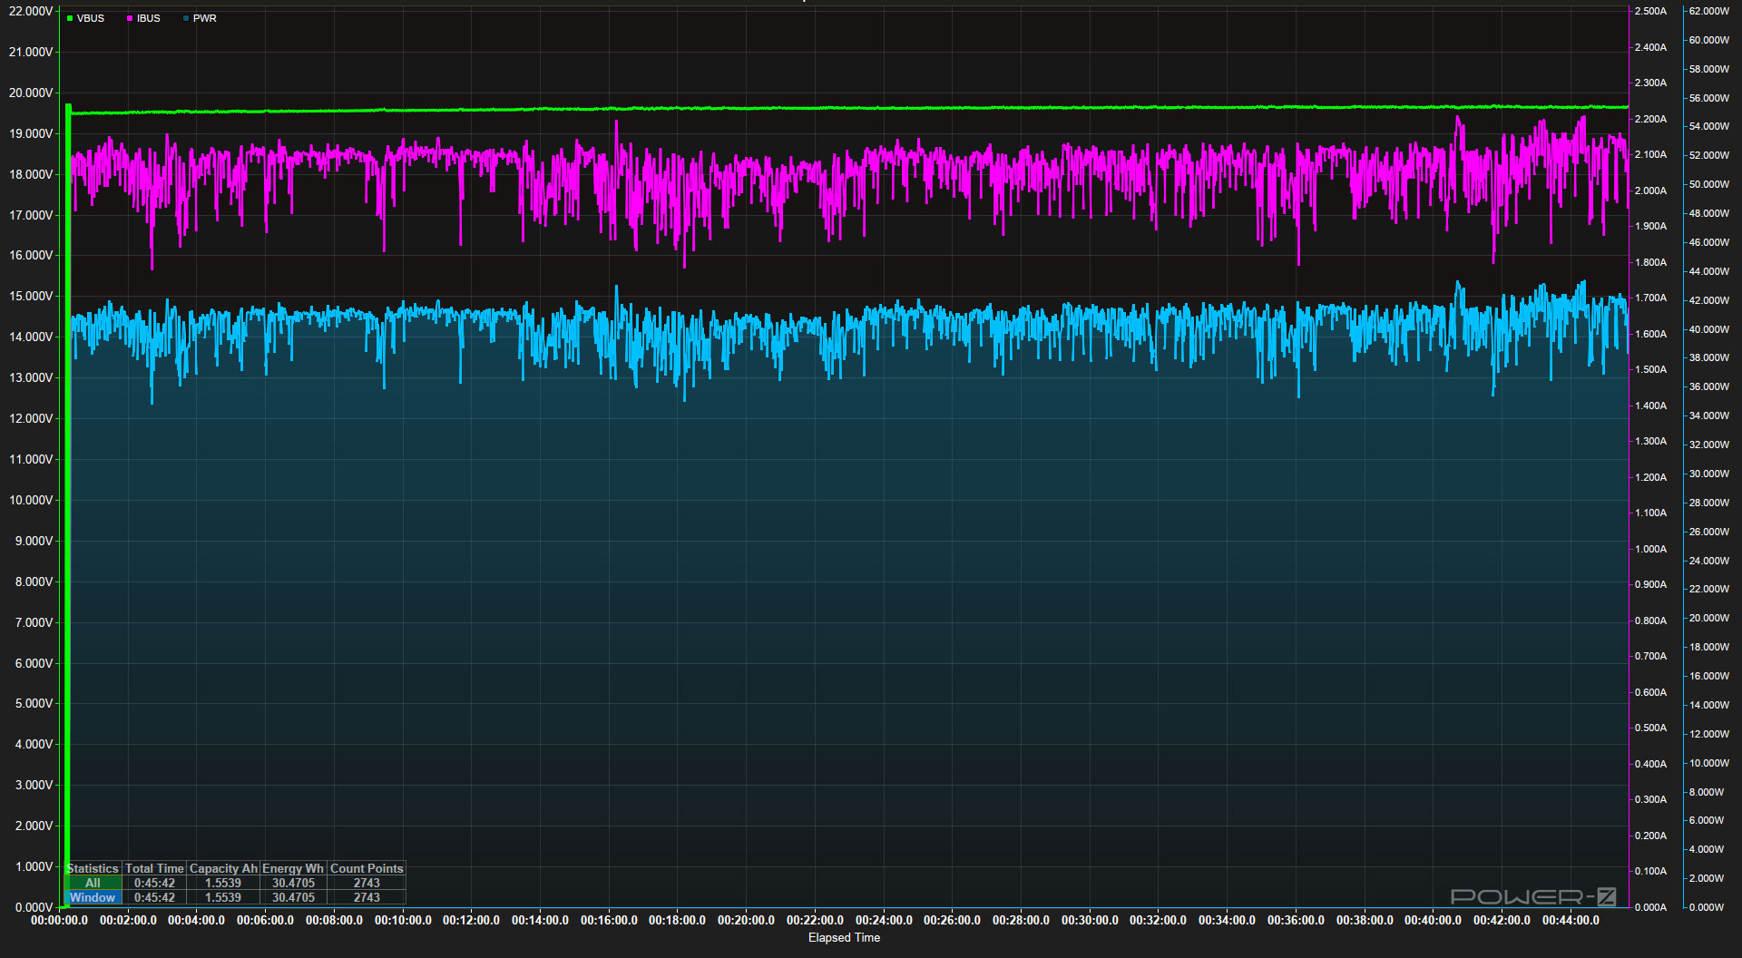Click the 22.000V voltage axis label
The width and height of the screenshot is (1742, 958).
31,11
